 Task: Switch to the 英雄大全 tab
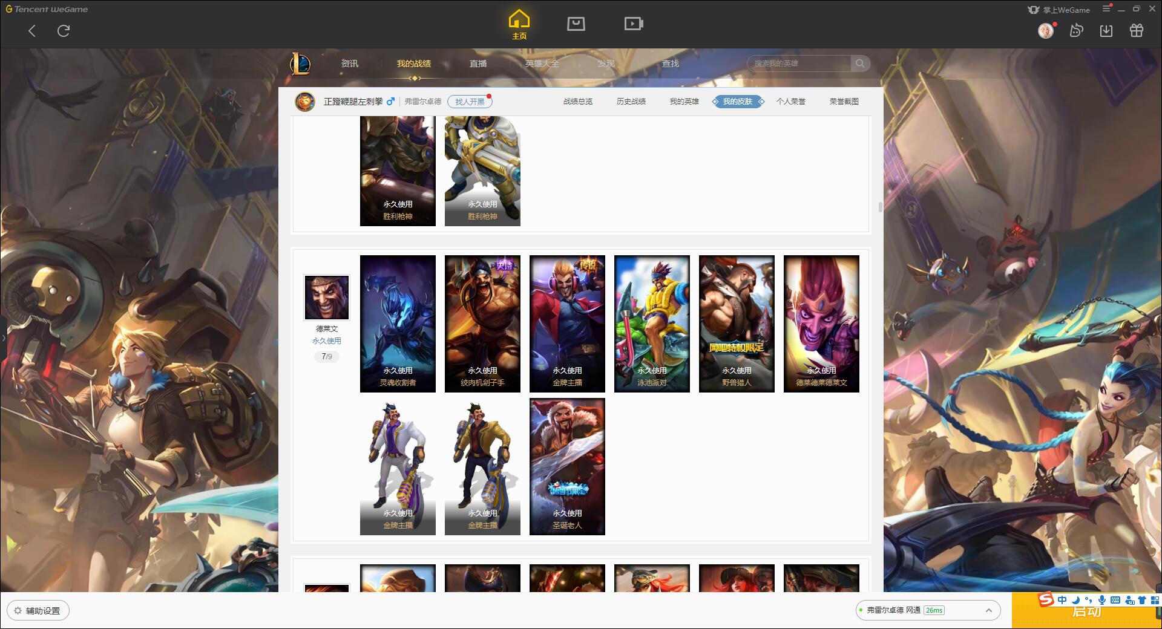pyautogui.click(x=542, y=64)
